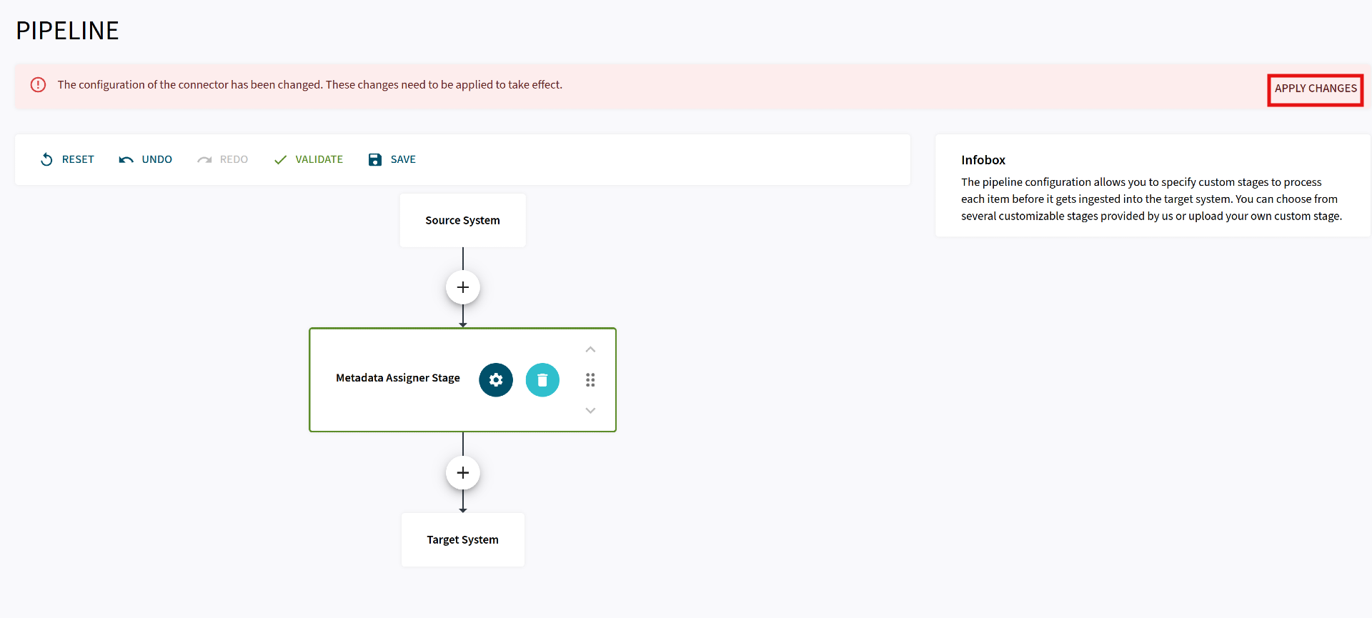Click the drag handle dots on the stage
Viewport: 1372px width, 618px height.
pos(590,380)
